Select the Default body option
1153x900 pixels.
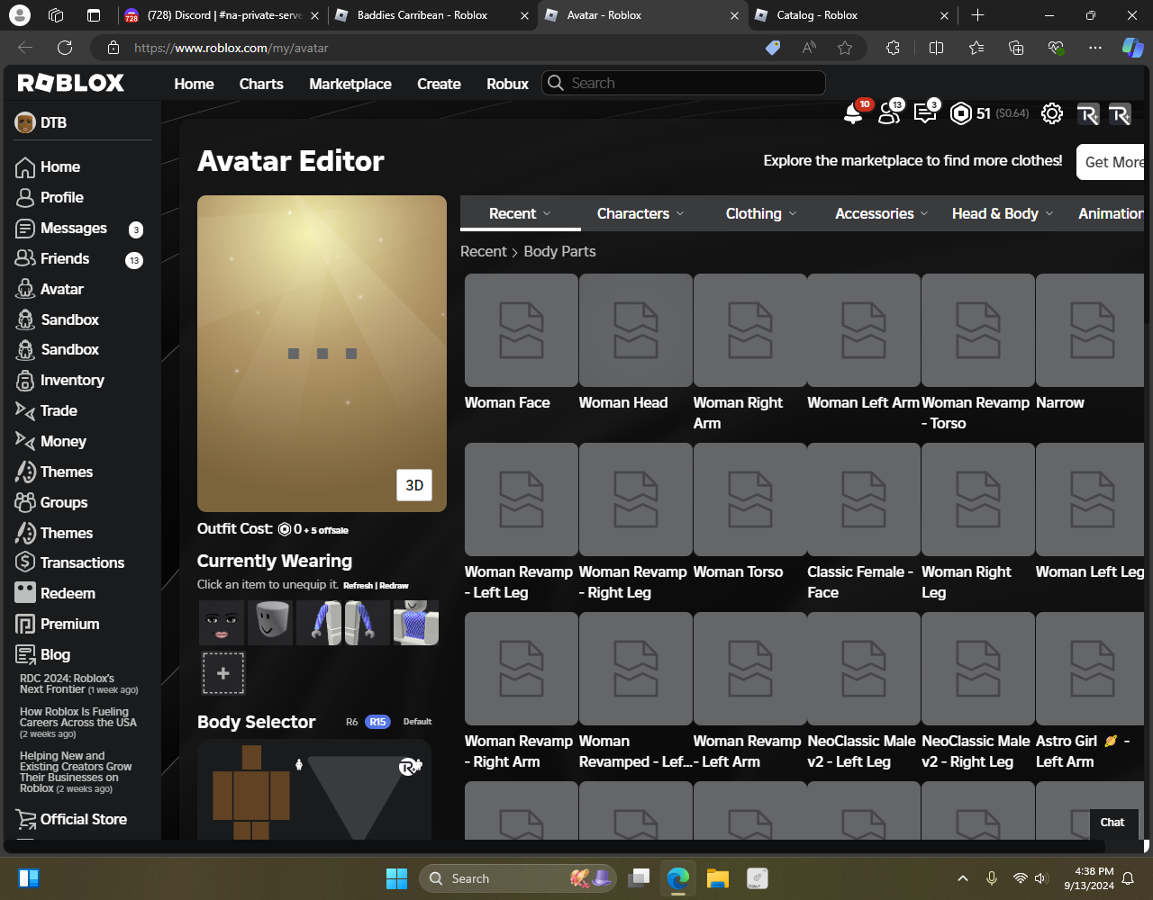(417, 722)
